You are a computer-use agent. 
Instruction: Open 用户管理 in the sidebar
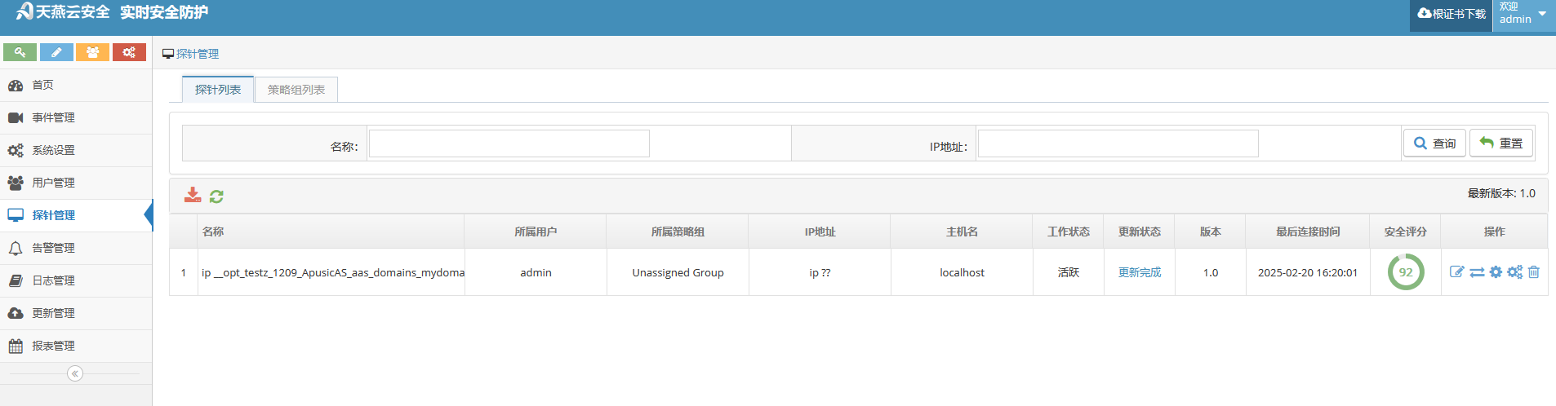coord(76,183)
